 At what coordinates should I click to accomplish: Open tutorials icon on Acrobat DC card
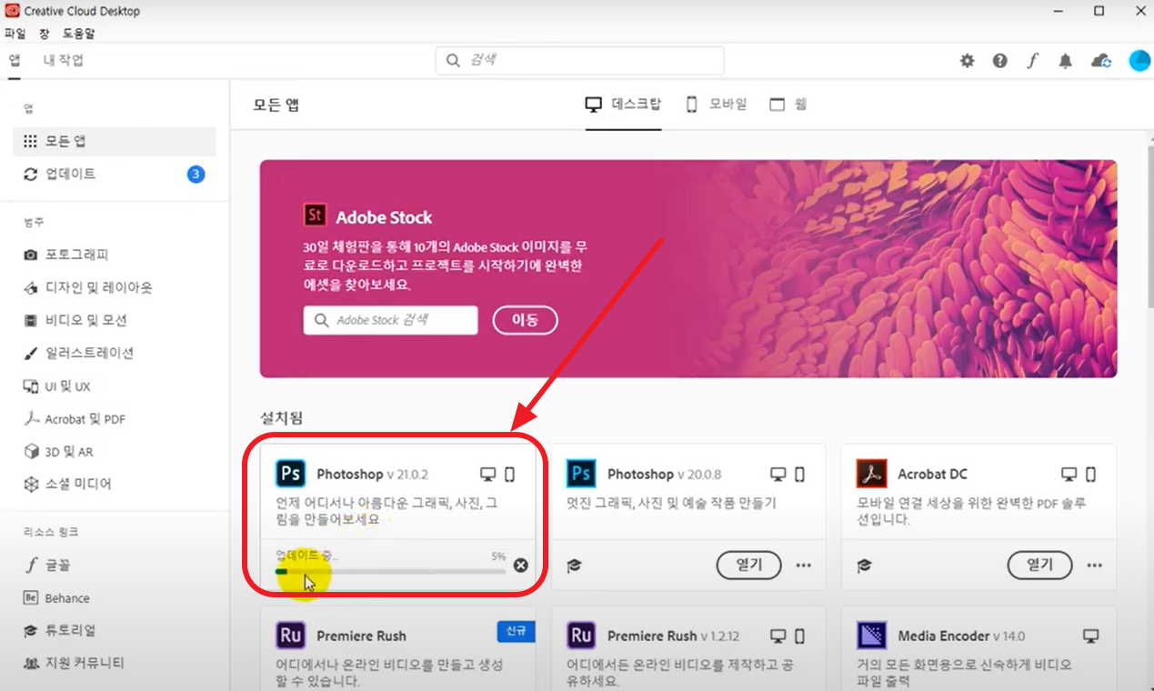click(x=864, y=566)
